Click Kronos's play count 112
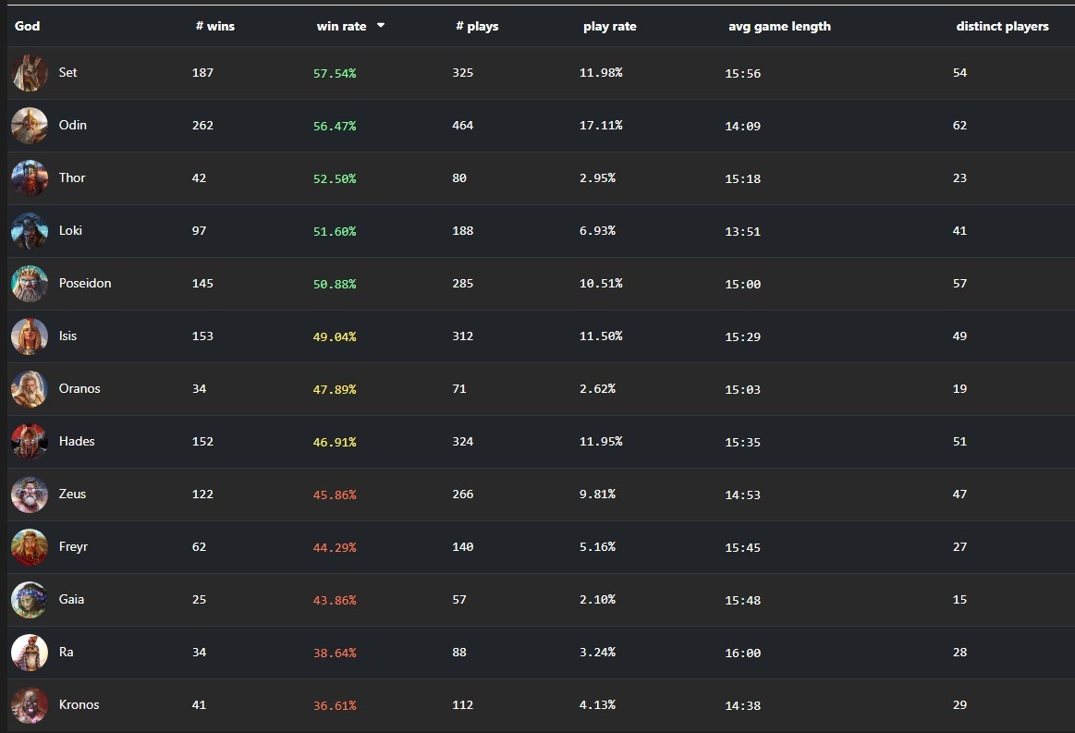Screen dimensions: 1075x733 point(463,705)
